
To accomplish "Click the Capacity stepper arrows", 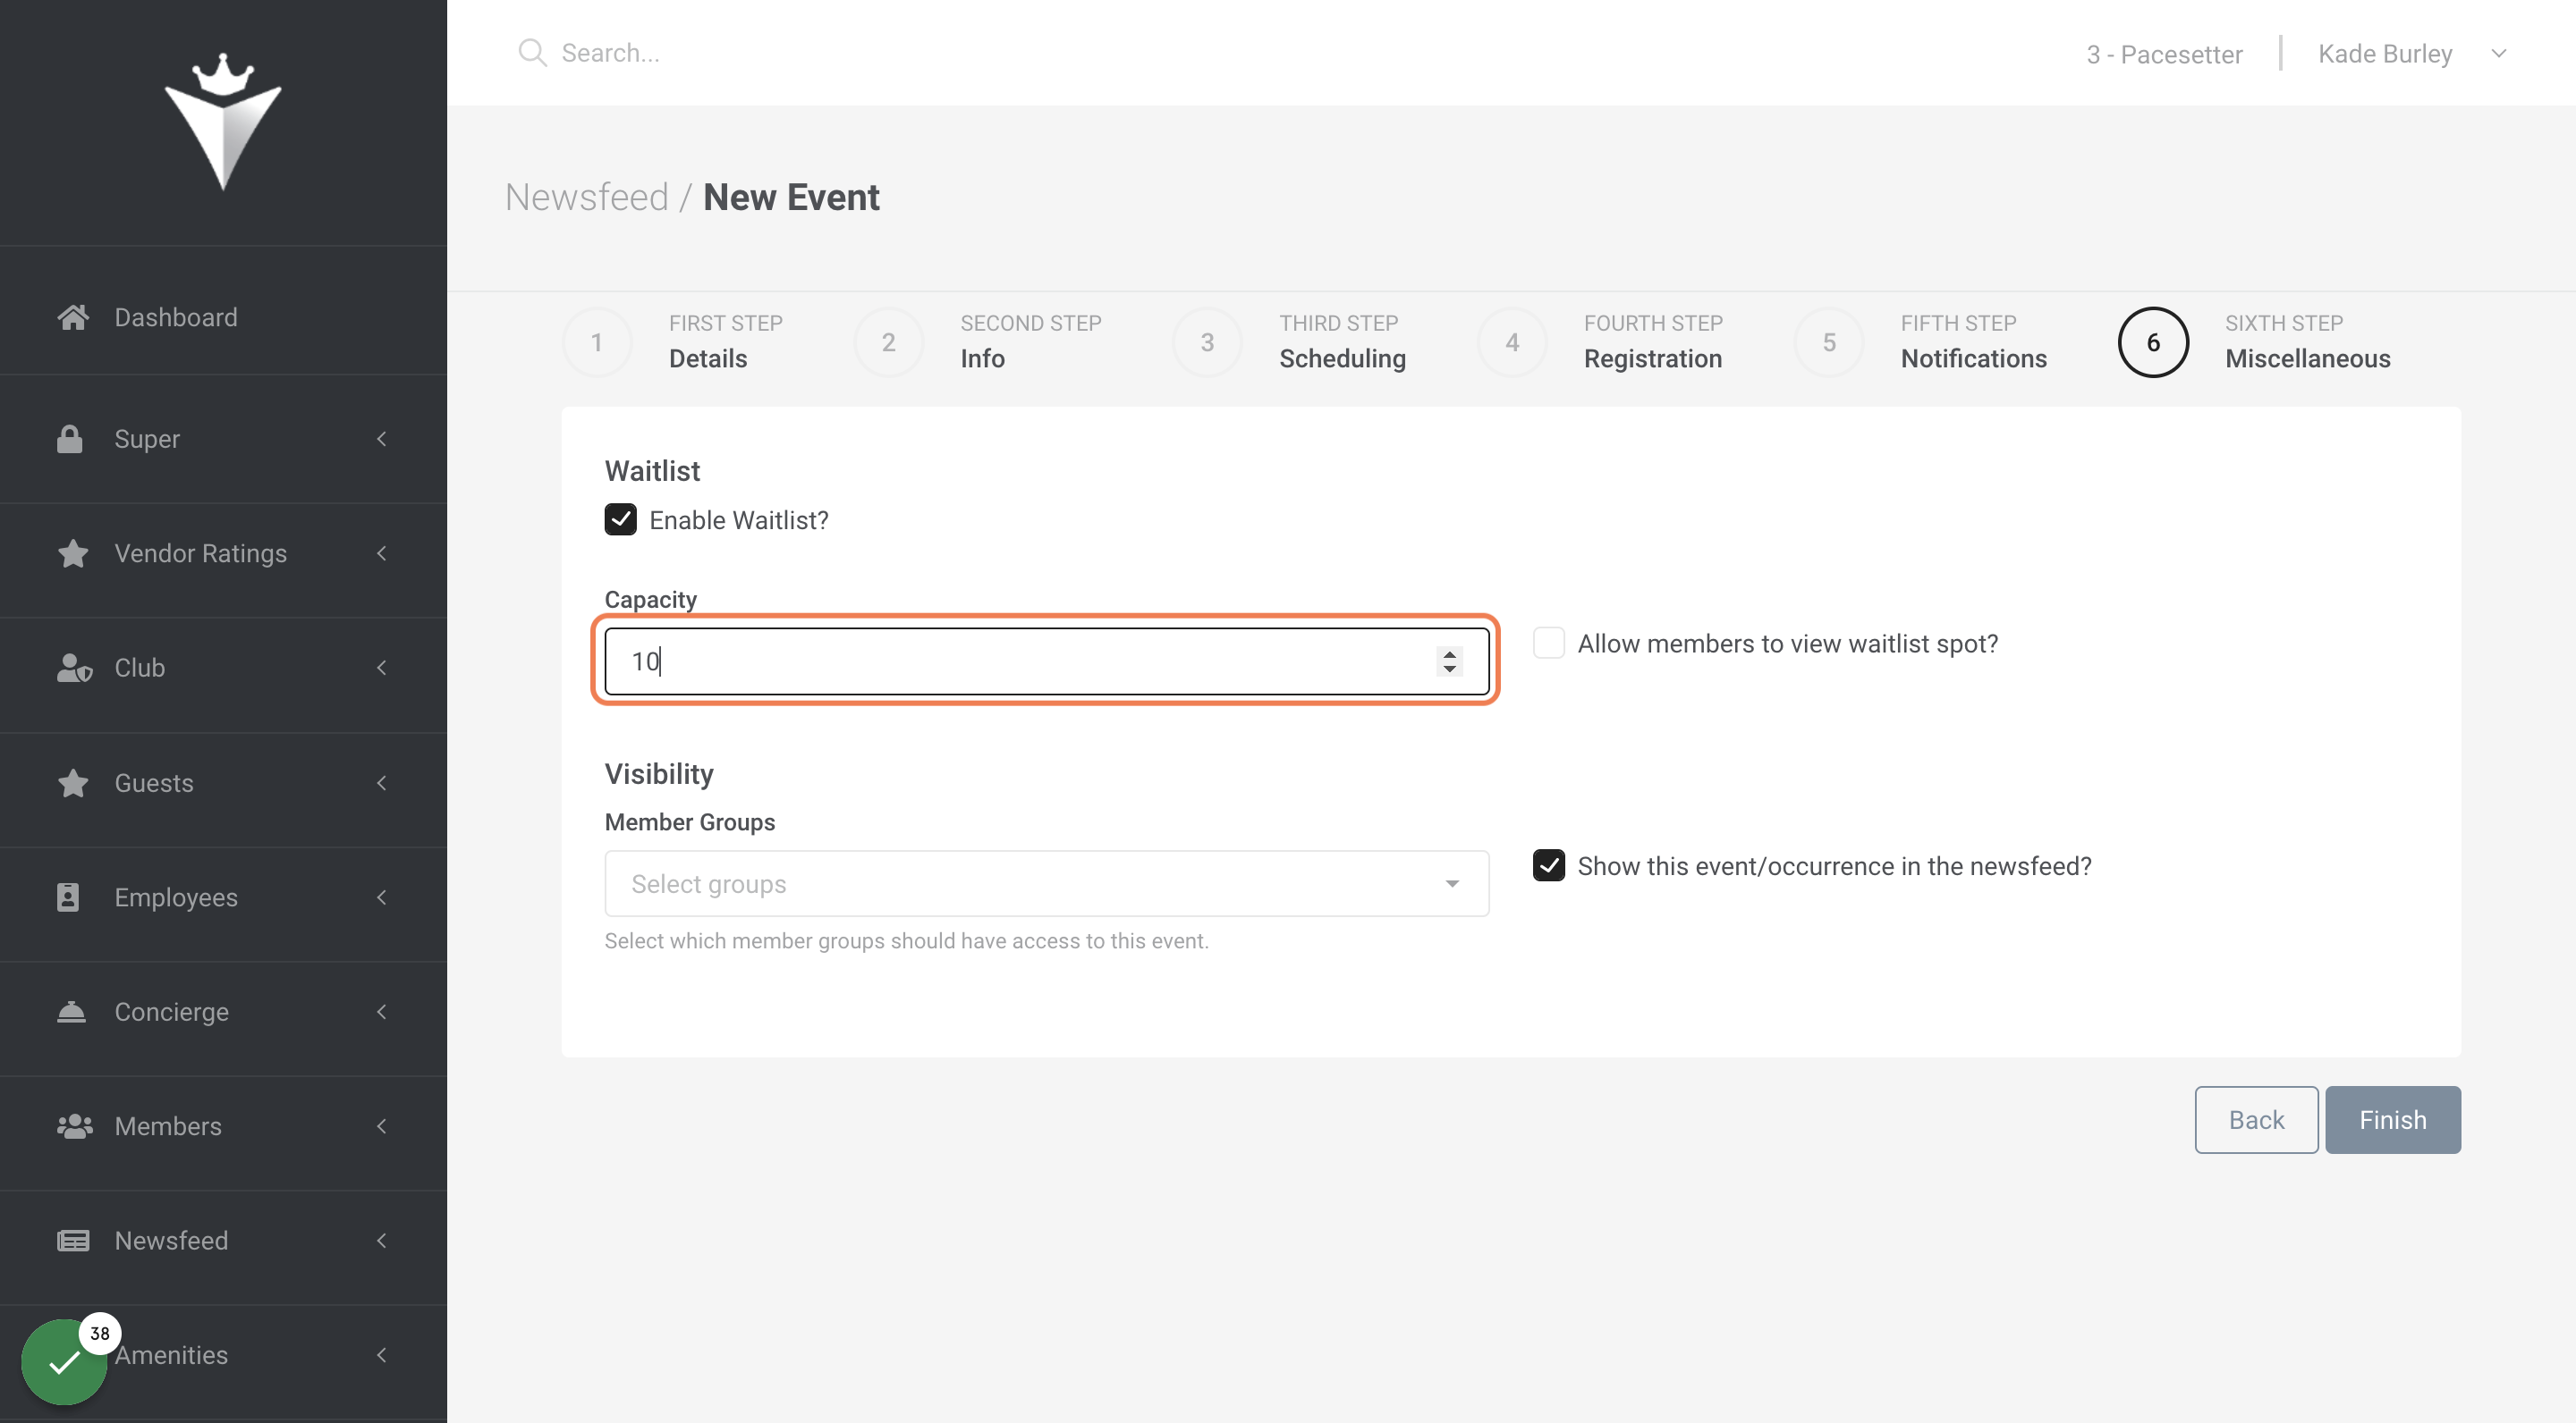I will tap(1449, 661).
